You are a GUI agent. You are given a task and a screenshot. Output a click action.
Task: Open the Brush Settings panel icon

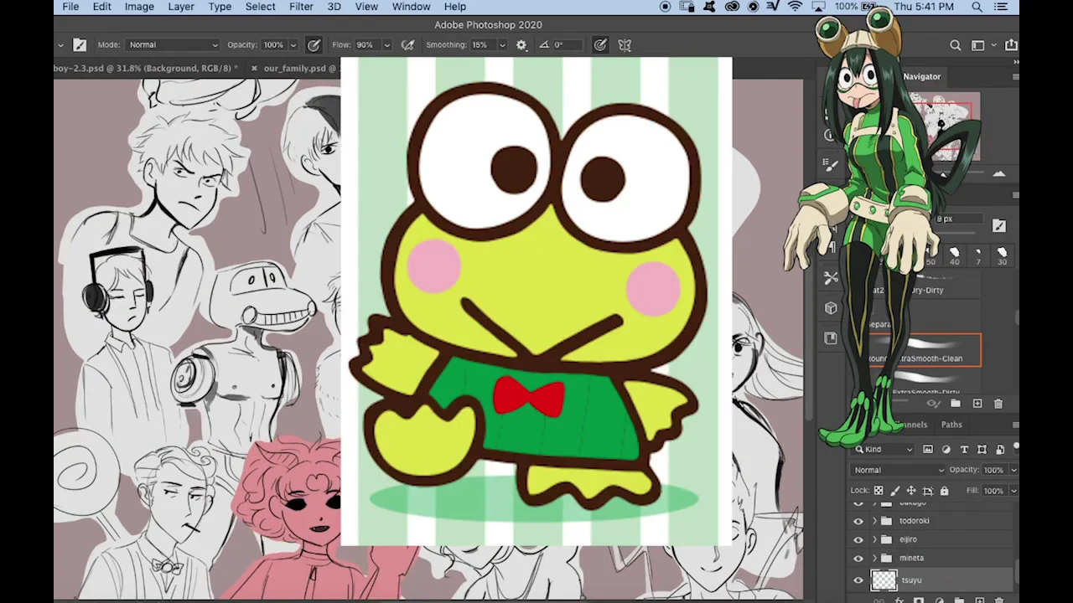click(x=831, y=166)
